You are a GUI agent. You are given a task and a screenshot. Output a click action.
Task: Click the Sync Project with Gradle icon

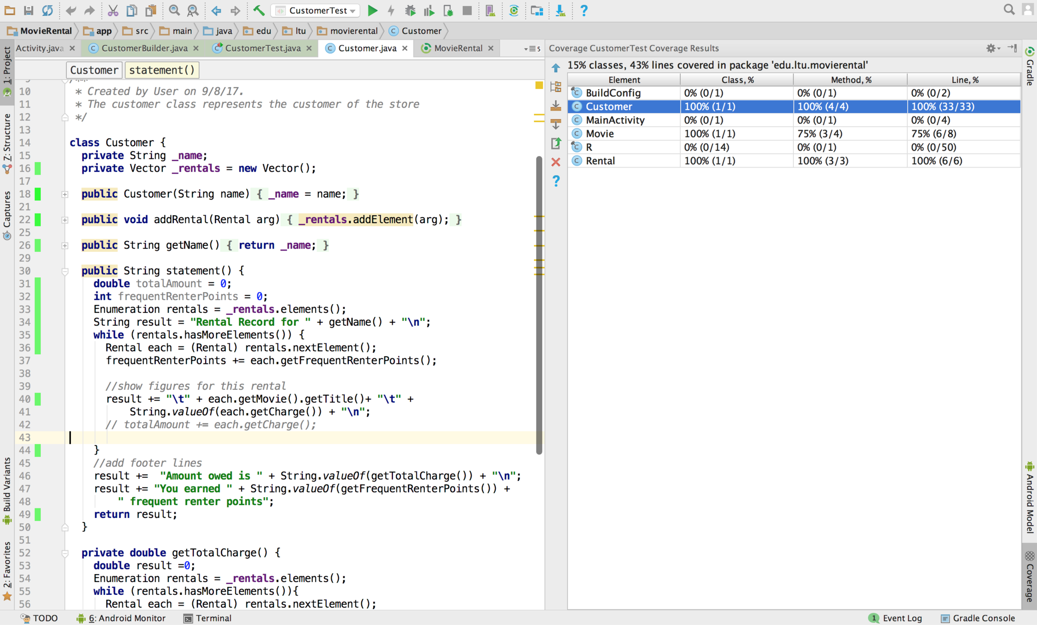click(514, 10)
